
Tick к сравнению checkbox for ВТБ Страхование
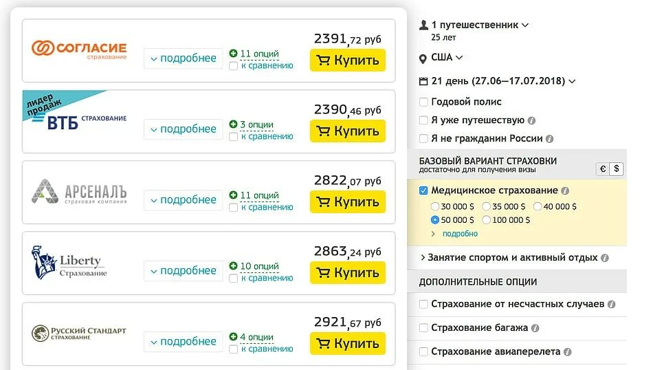click(233, 137)
